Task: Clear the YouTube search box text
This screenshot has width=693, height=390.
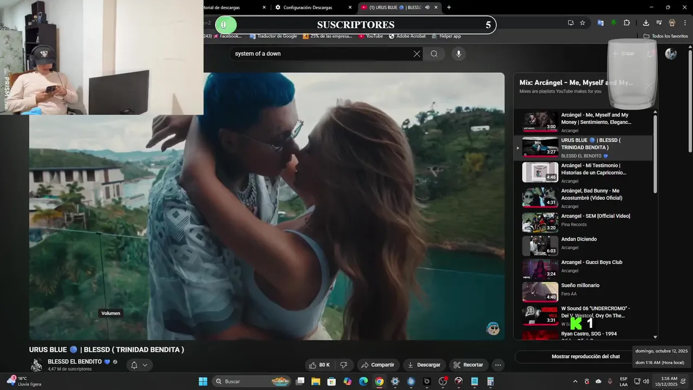Action: pyautogui.click(x=417, y=54)
